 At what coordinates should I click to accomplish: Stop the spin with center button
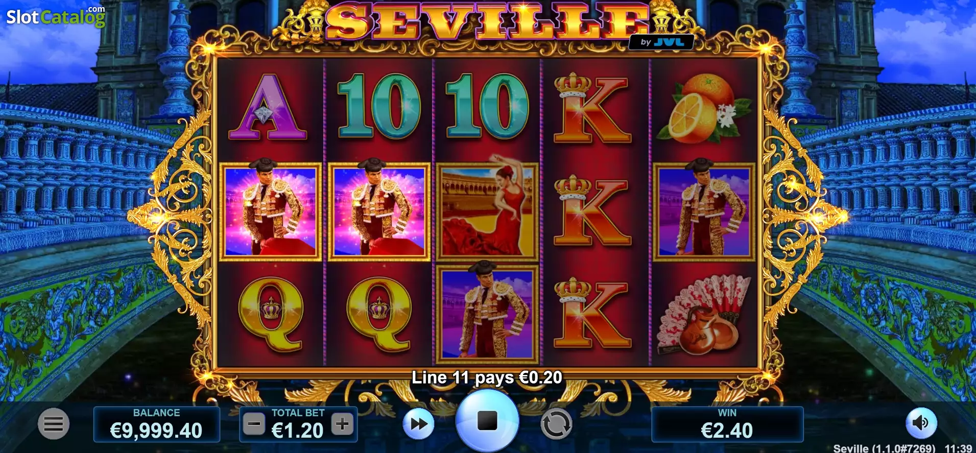(x=487, y=421)
